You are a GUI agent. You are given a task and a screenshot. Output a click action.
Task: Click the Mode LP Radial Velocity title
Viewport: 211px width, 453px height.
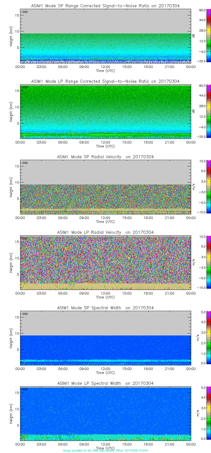point(105,232)
